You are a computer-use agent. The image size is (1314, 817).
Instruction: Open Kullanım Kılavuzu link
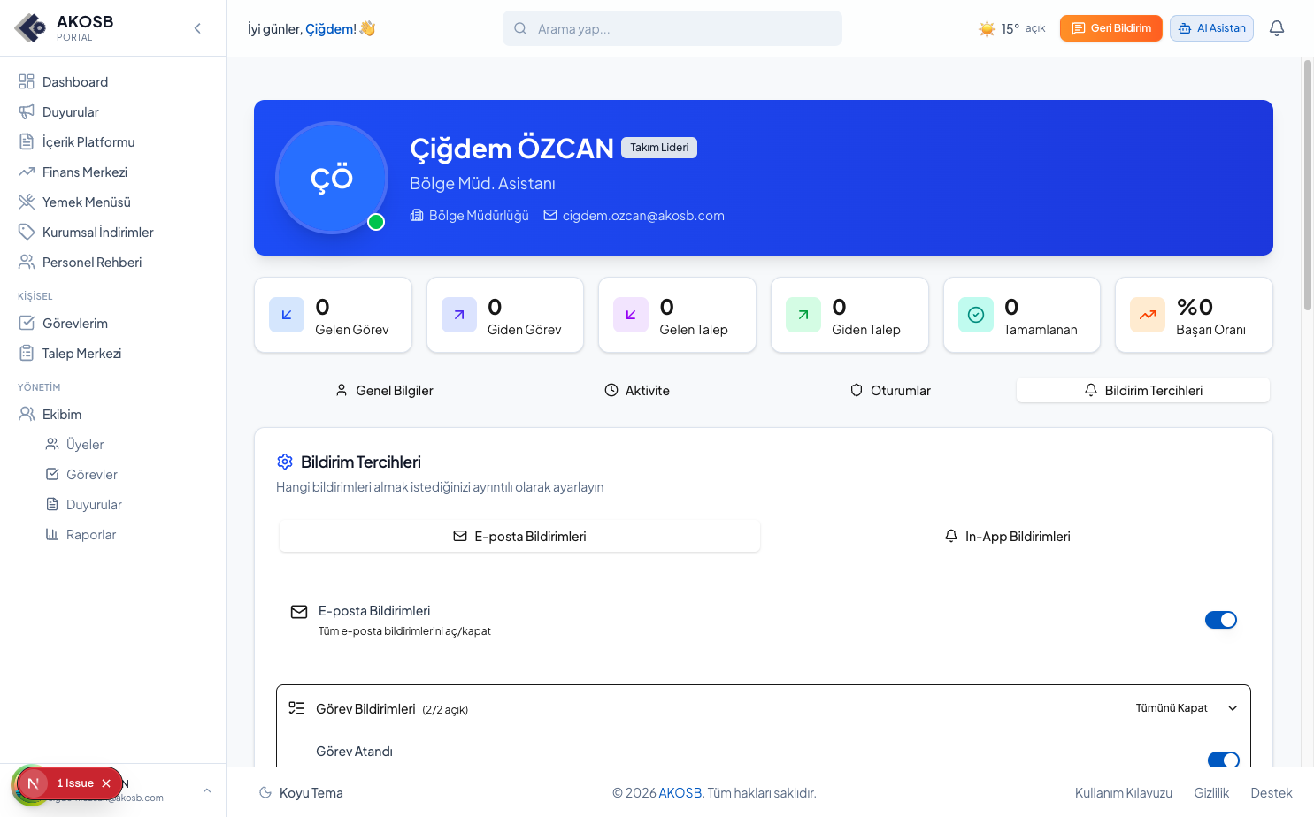1124,793
